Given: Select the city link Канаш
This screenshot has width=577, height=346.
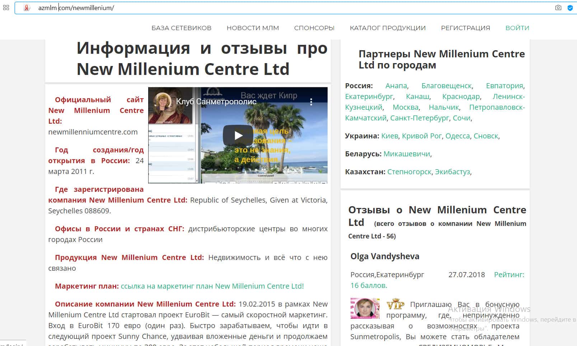Looking at the screenshot, I should point(418,96).
